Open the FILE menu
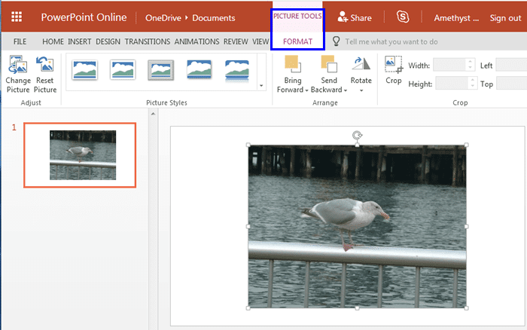 [x=20, y=41]
